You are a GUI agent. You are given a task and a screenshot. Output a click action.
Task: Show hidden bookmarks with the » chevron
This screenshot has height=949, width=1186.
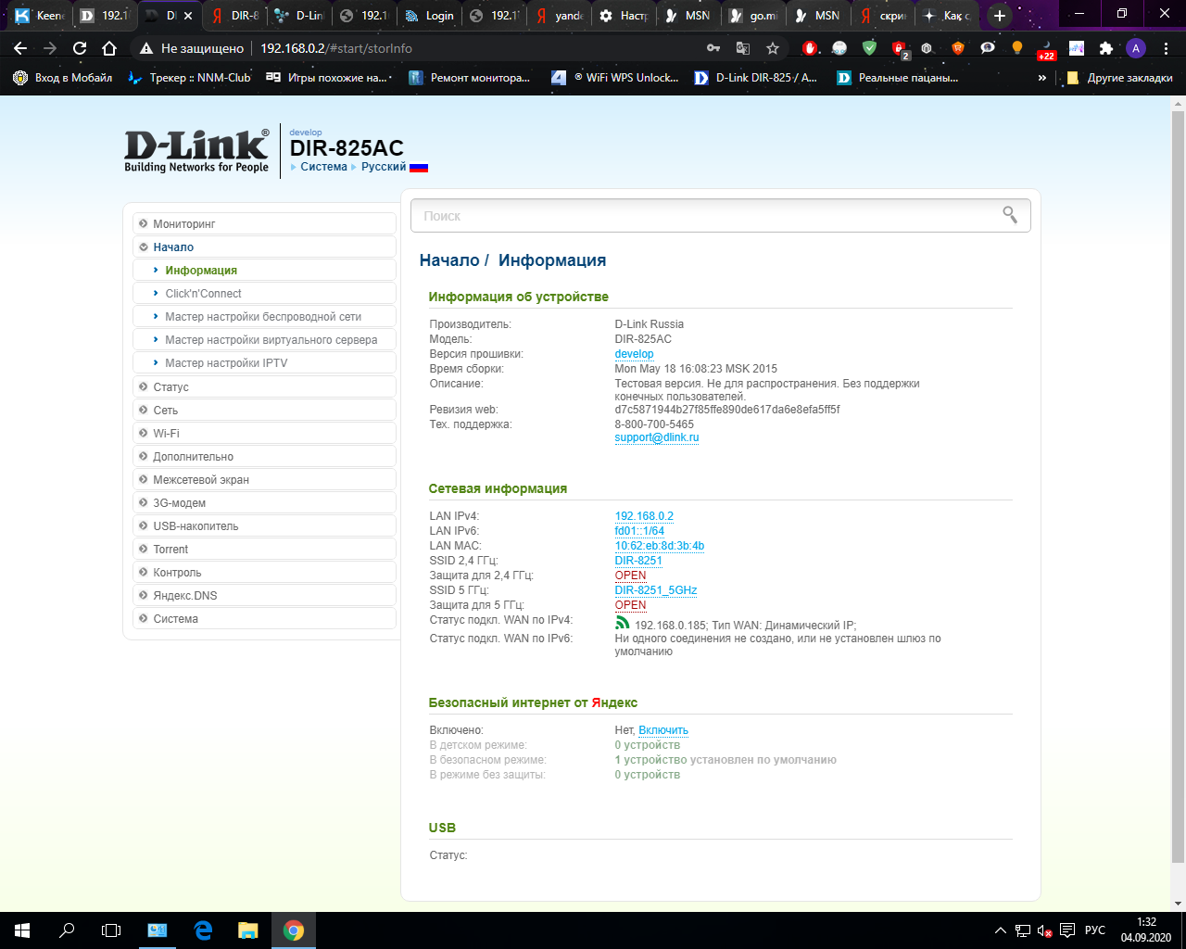1042,78
